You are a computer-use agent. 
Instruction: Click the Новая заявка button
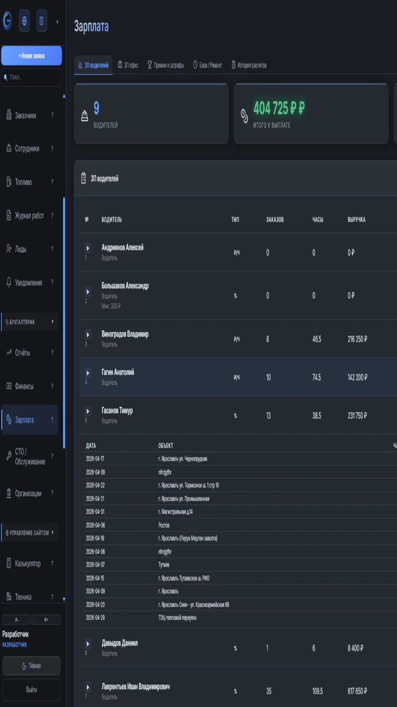pyautogui.click(x=31, y=56)
